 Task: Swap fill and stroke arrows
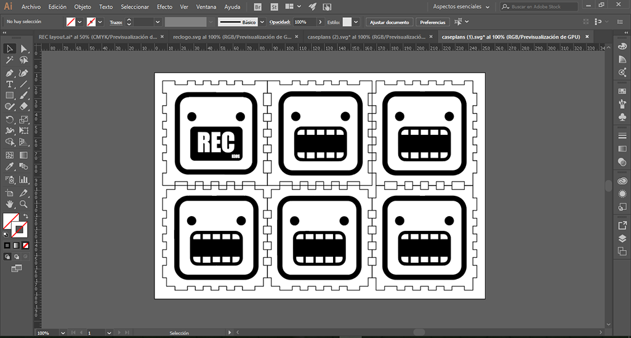click(x=25, y=216)
